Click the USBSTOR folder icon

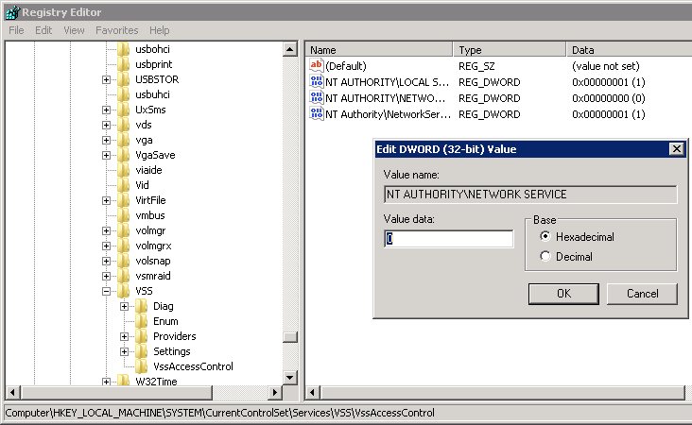click(123, 79)
